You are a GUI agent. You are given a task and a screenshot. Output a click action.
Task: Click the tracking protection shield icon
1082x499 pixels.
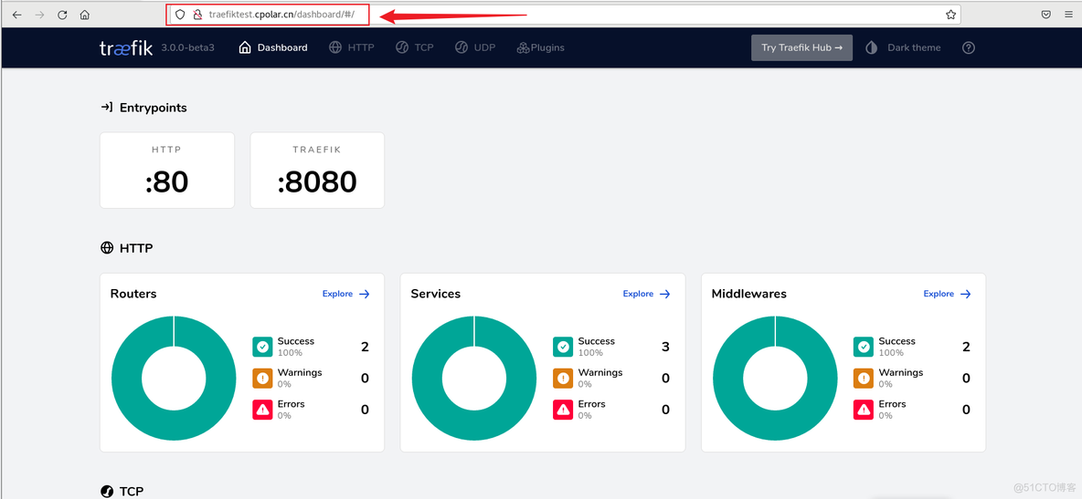point(180,15)
